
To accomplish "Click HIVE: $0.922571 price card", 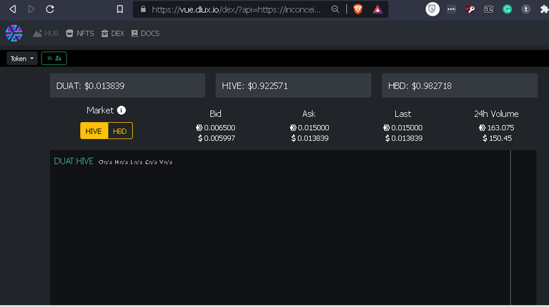I will click(x=293, y=86).
